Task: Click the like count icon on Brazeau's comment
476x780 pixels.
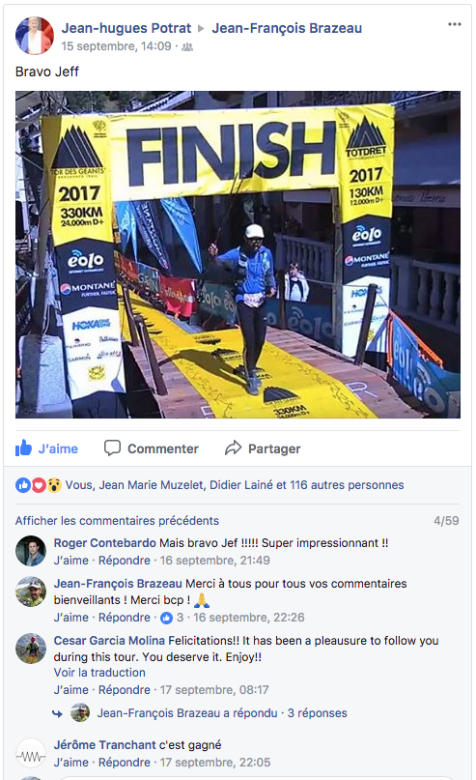Action: pyautogui.click(x=166, y=618)
